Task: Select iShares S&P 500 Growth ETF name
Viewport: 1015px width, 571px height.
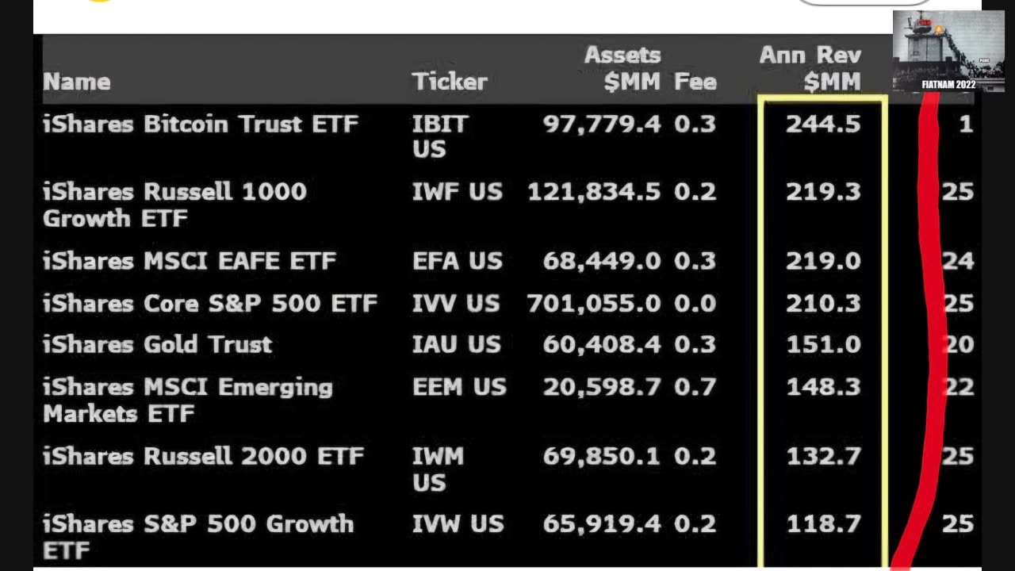Action: [x=198, y=536]
